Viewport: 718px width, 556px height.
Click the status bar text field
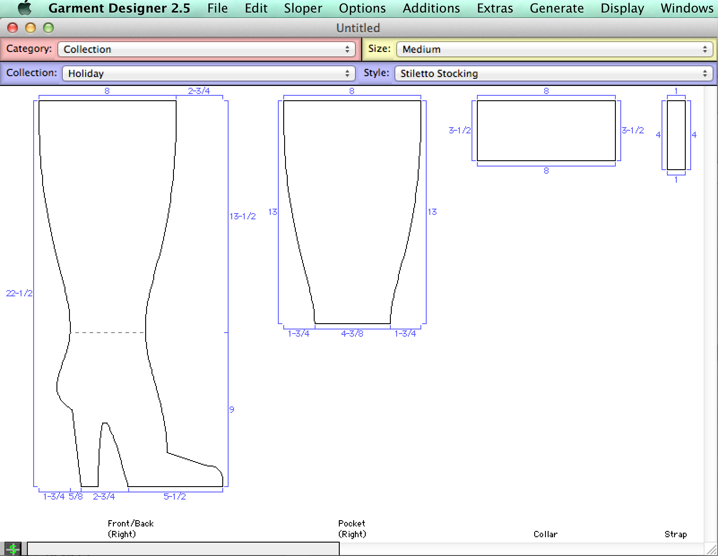(183, 549)
